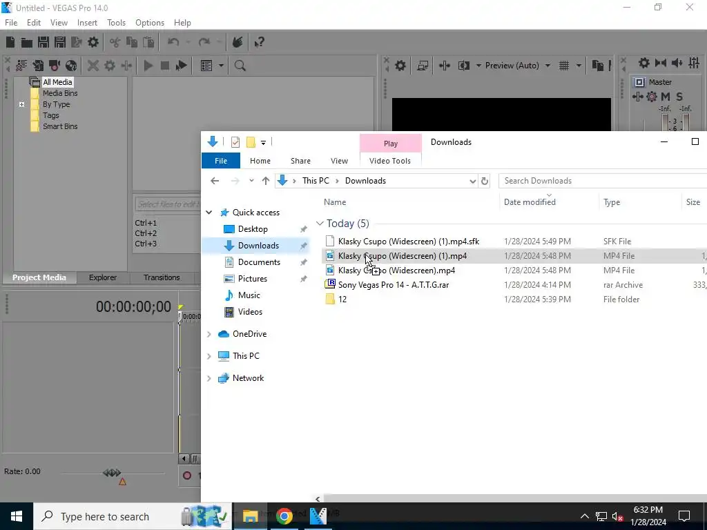Click the Copy icon in VEGAS main toolbar
Image resolution: width=707 pixels, height=530 pixels.
(132, 42)
